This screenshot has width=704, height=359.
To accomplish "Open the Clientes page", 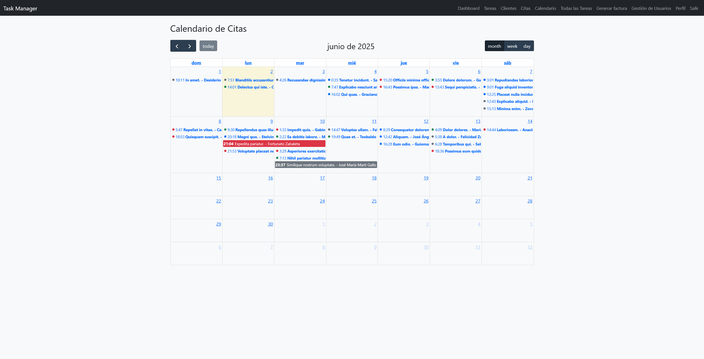I will click(x=508, y=8).
